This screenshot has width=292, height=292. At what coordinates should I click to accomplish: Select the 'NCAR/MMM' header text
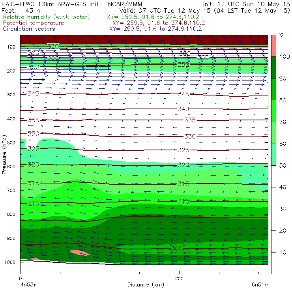(x=125, y=4)
